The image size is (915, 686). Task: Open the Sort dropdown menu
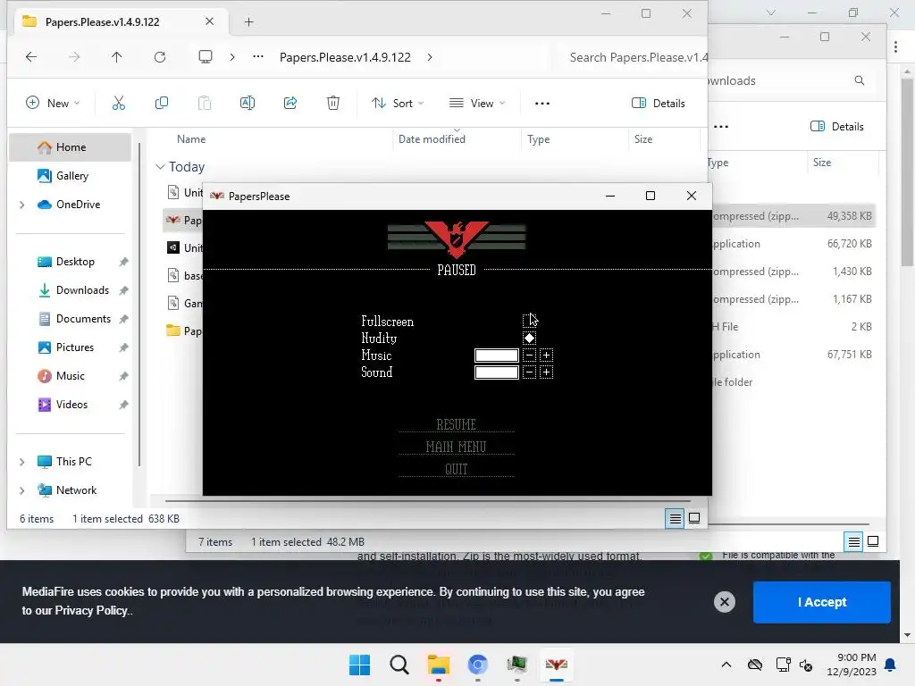pyautogui.click(x=398, y=104)
